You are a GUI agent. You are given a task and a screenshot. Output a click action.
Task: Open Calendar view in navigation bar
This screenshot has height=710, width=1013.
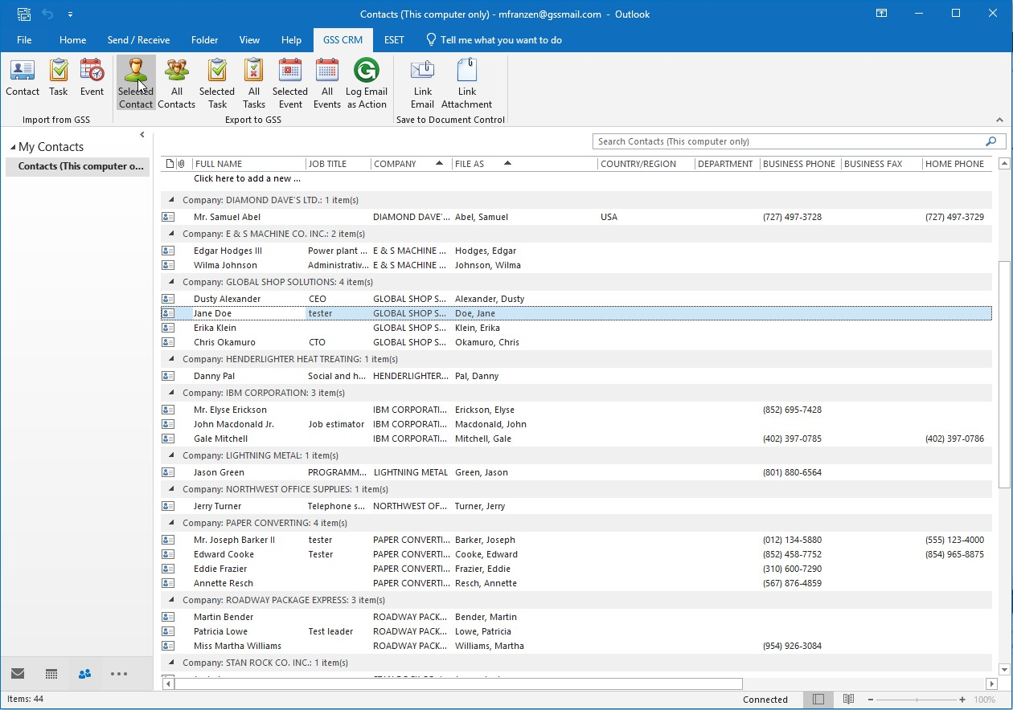tap(51, 674)
